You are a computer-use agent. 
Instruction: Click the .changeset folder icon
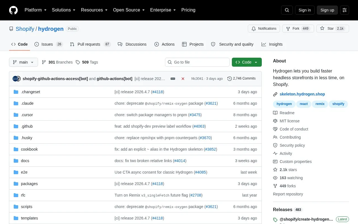click(16, 92)
